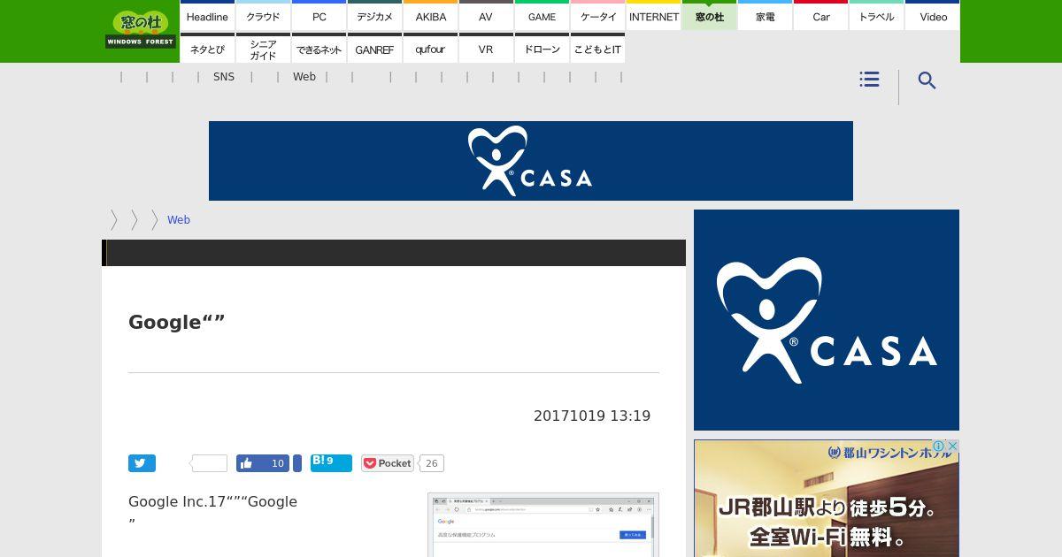
Task: Go to the できるネット site link
Action: 319,49
